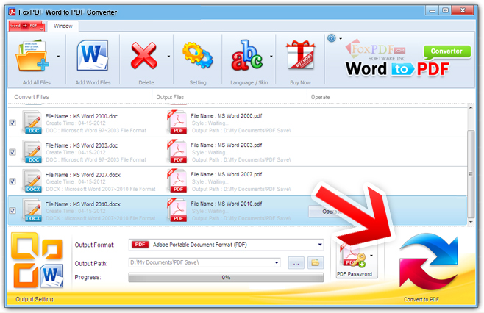Viewport: 484px width, 313px height.
Task: Click the scrollbar up arrow in file list
Action: point(471,107)
